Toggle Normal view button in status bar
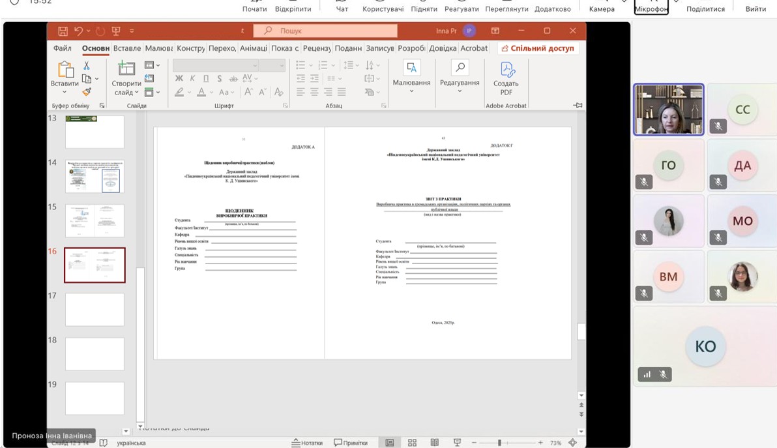 pyautogui.click(x=389, y=443)
